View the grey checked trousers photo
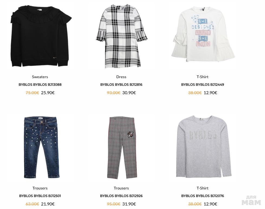 pyautogui.click(x=121, y=147)
